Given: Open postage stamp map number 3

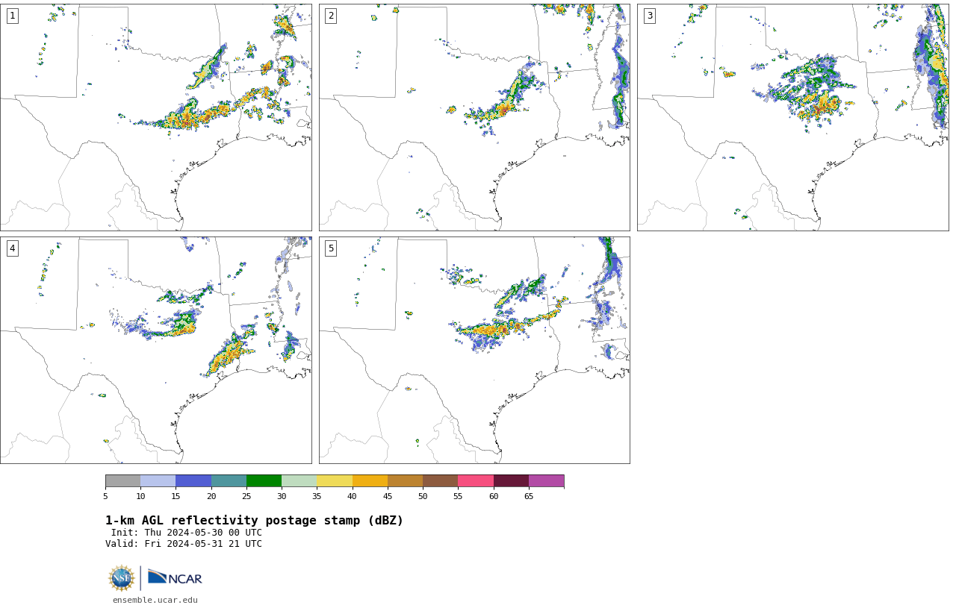Looking at the screenshot, I should (793, 117).
